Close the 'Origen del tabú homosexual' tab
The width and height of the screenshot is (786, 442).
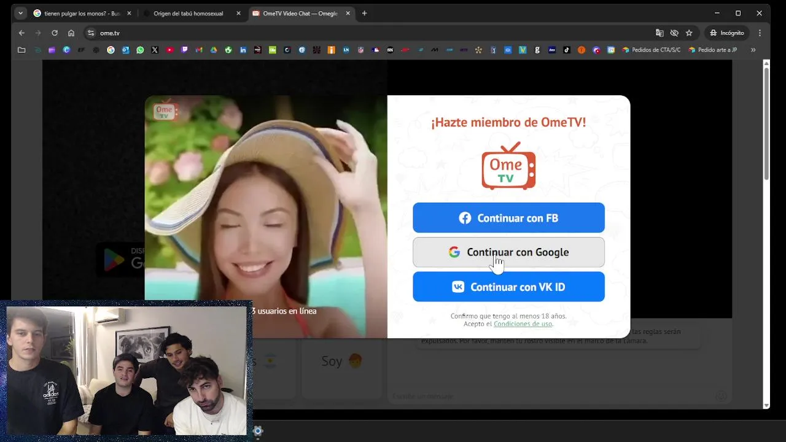pos(238,13)
